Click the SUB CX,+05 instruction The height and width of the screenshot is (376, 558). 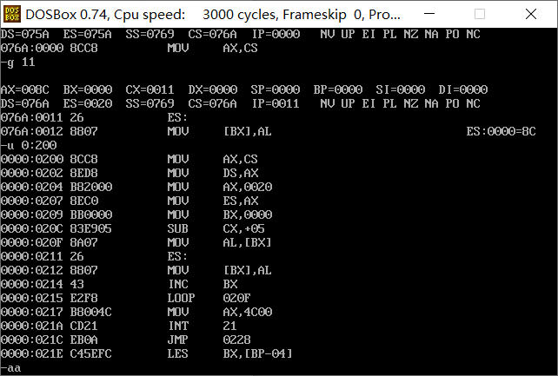(216, 228)
